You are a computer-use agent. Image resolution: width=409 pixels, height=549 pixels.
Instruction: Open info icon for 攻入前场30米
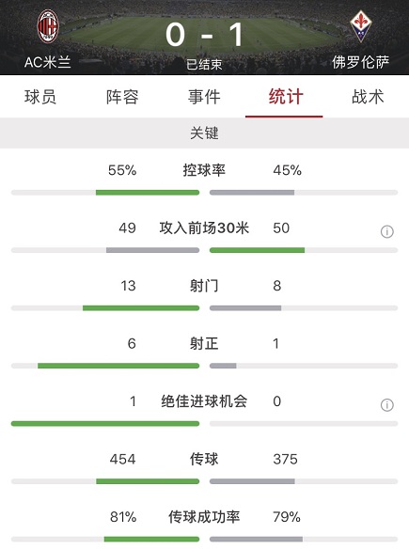[387, 232]
